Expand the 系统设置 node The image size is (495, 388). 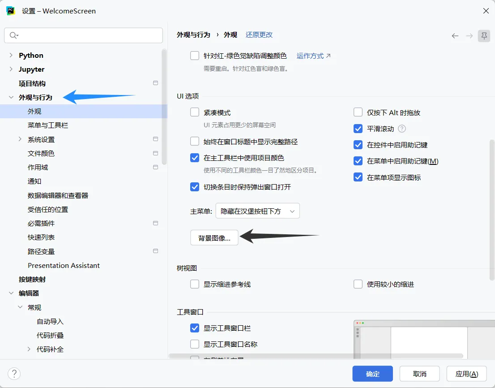(20, 139)
